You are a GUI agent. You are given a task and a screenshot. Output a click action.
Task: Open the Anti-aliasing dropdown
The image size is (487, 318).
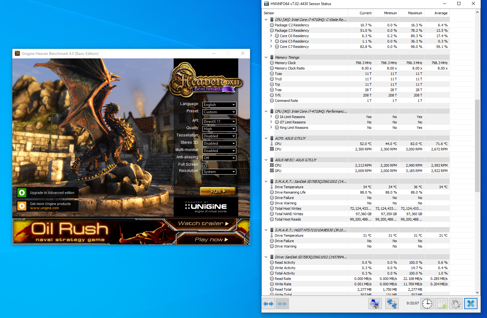(219, 158)
